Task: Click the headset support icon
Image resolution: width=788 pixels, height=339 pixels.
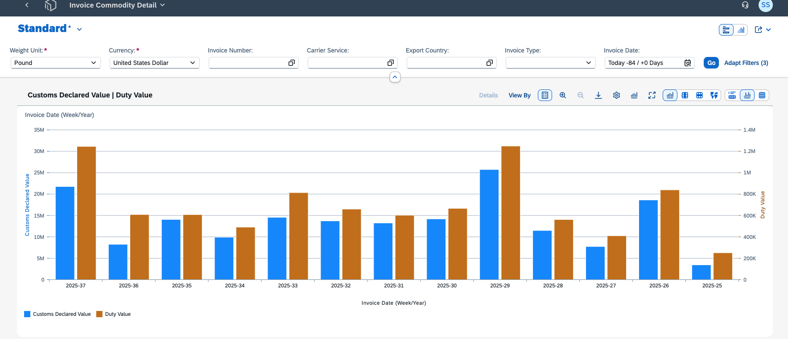Action: (745, 5)
